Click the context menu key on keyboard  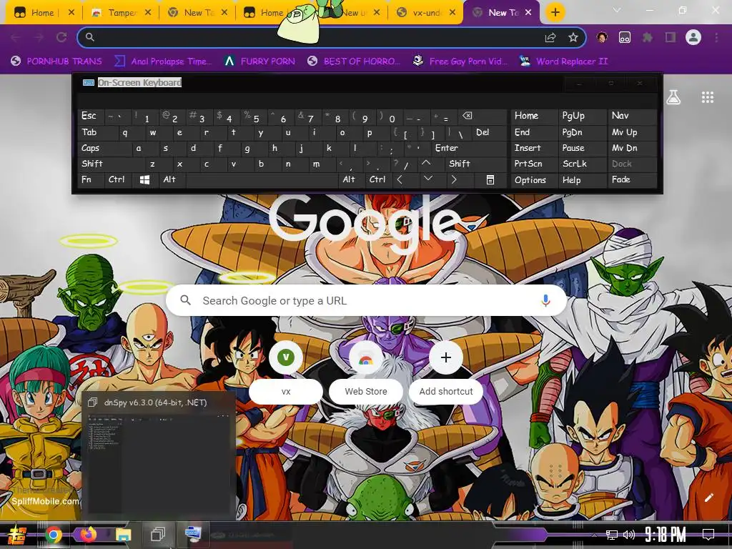tap(490, 179)
